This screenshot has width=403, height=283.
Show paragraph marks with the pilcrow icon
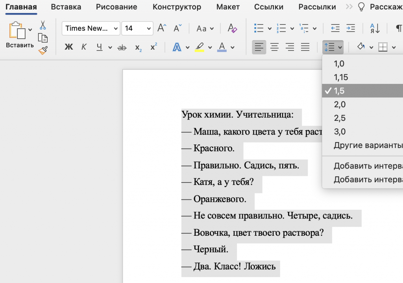click(x=399, y=28)
